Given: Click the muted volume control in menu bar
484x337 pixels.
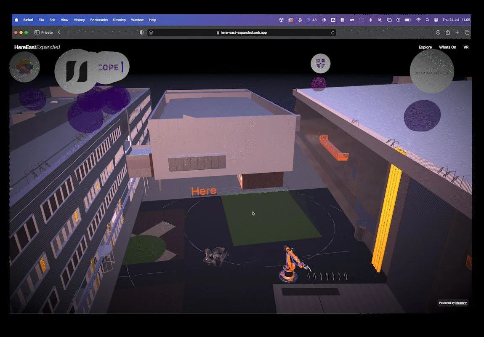Looking at the screenshot, I should point(379,20).
